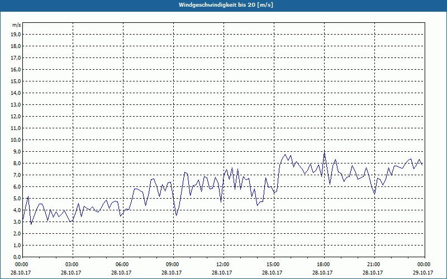Click the 2,0 y-axis label
The image size is (447, 279).
click(17, 233)
